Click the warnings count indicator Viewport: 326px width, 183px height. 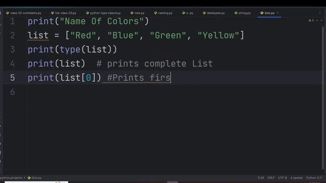(311, 20)
